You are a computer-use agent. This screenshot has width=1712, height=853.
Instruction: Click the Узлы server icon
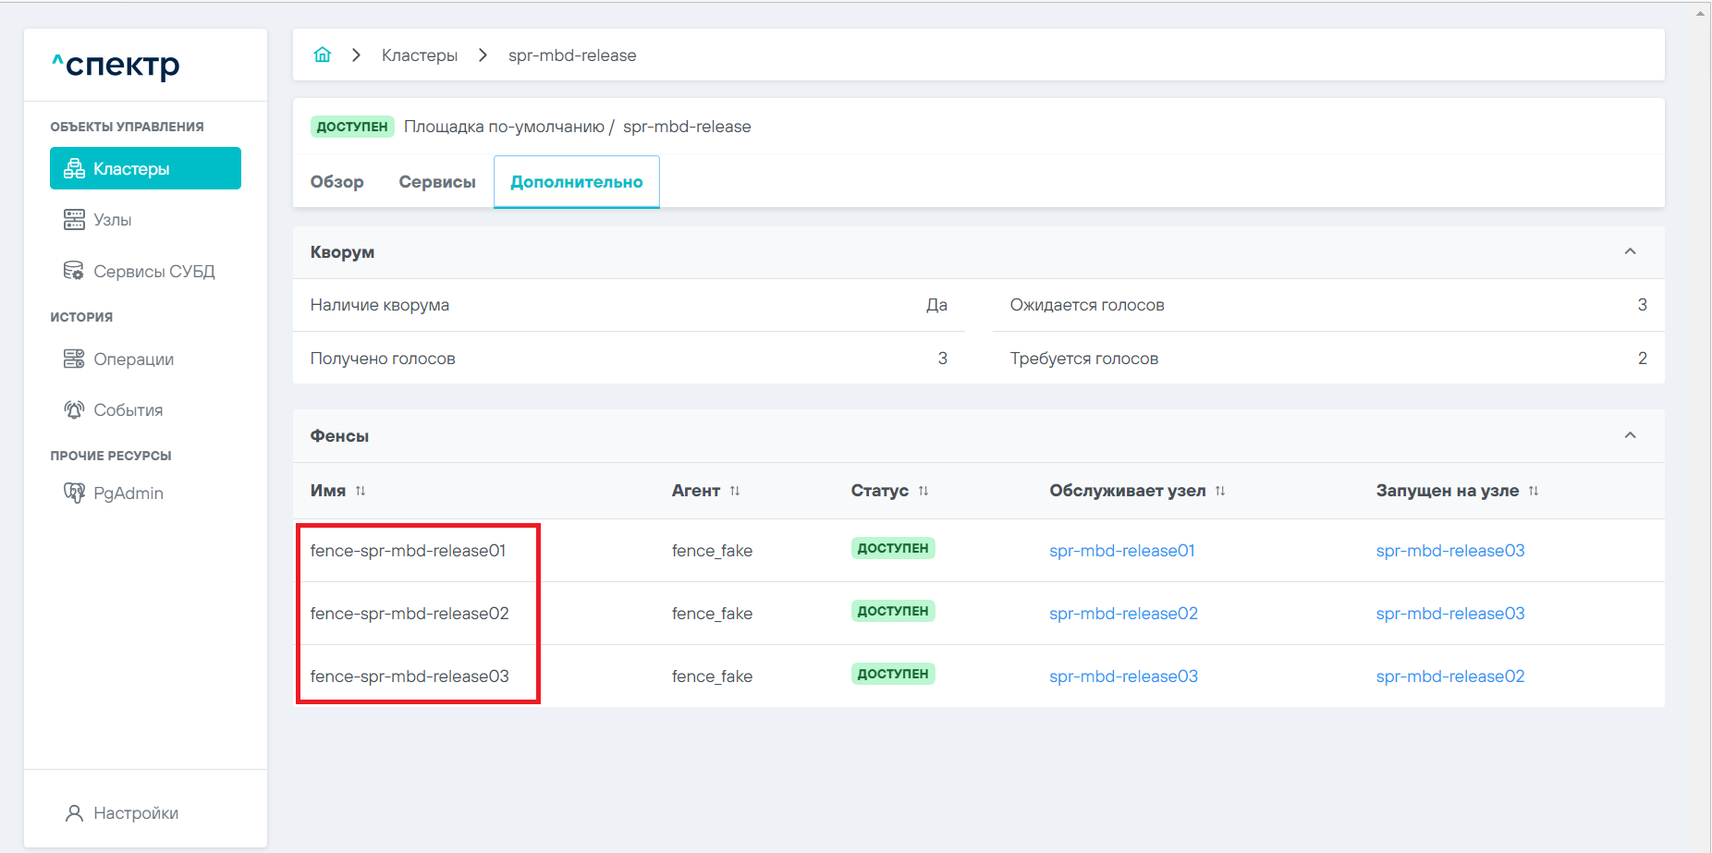coord(74,219)
